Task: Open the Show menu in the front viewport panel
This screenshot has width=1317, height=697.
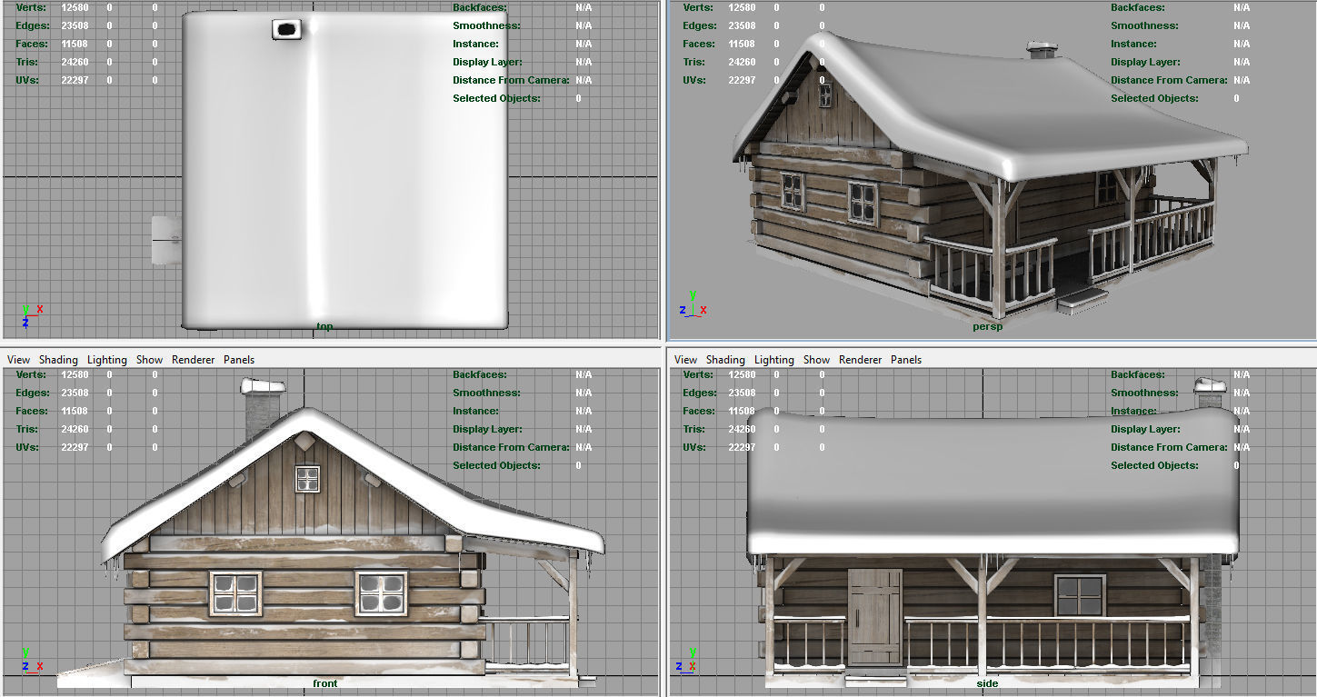Action: tap(149, 360)
